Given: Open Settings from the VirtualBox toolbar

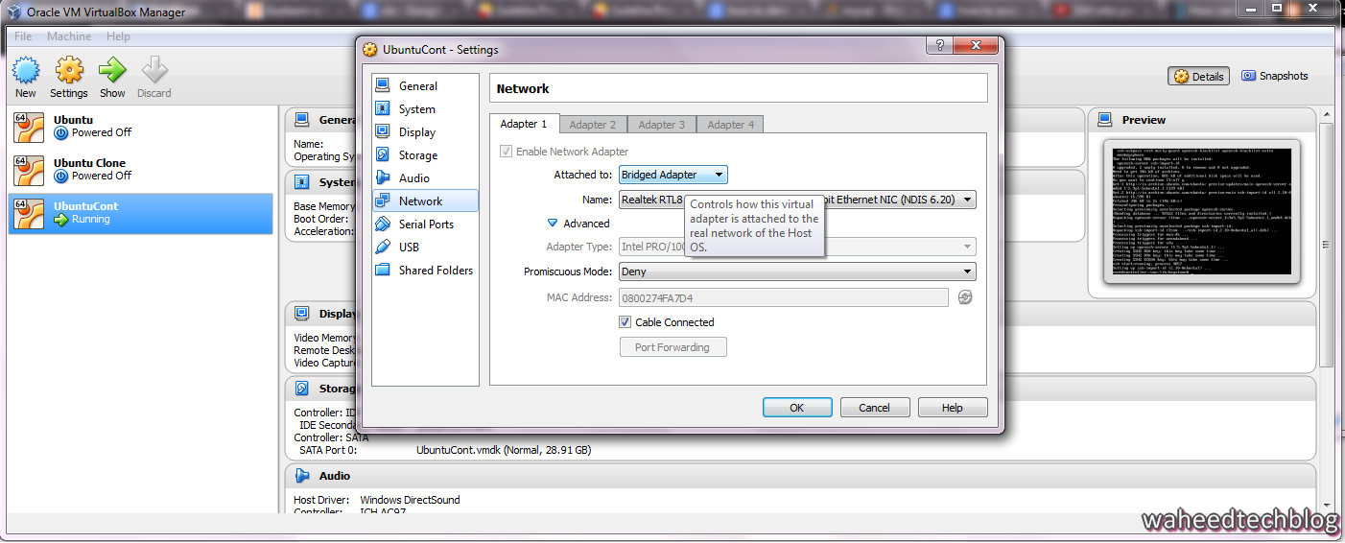Looking at the screenshot, I should click(x=69, y=77).
